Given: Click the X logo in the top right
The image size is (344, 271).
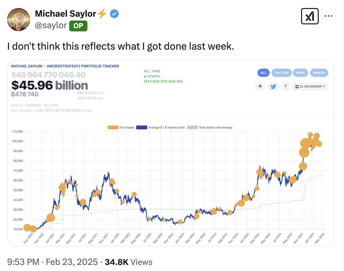Looking at the screenshot, I should click(x=309, y=15).
